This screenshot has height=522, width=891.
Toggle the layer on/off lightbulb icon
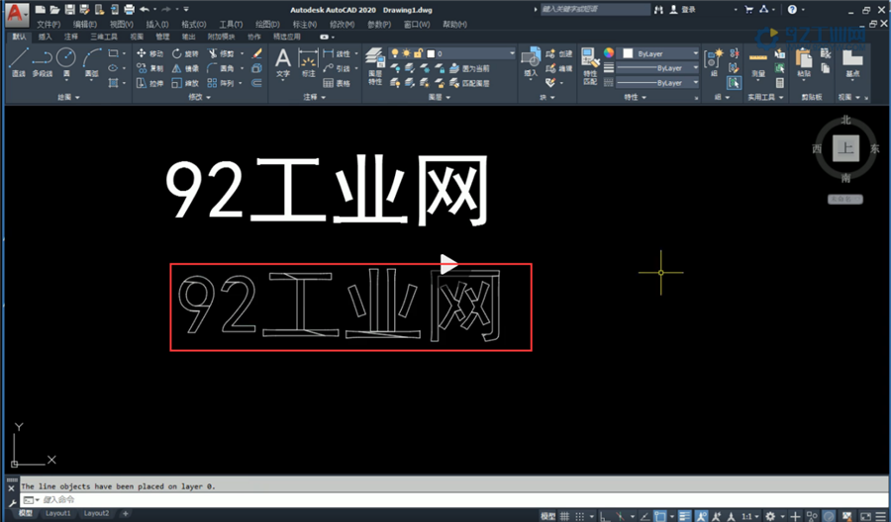pos(395,53)
